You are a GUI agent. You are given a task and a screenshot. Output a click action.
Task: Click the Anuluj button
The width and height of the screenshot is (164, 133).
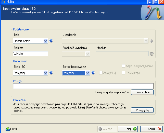[151, 129]
